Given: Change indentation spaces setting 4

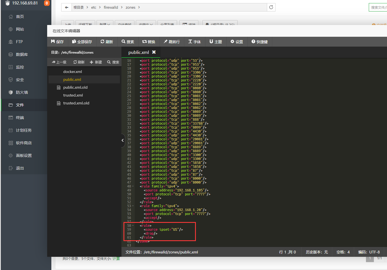Looking at the screenshot, I should pyautogui.click(x=343, y=252).
